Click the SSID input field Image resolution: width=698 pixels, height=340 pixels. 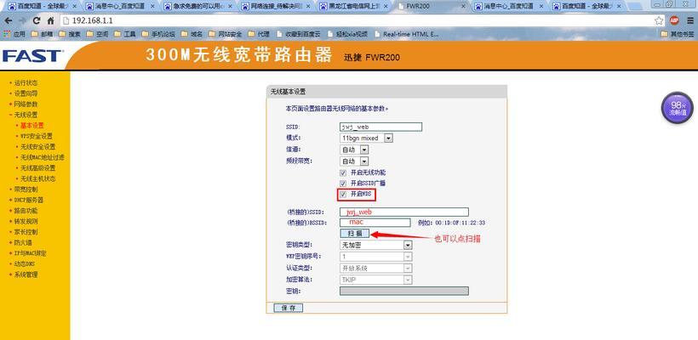point(380,127)
